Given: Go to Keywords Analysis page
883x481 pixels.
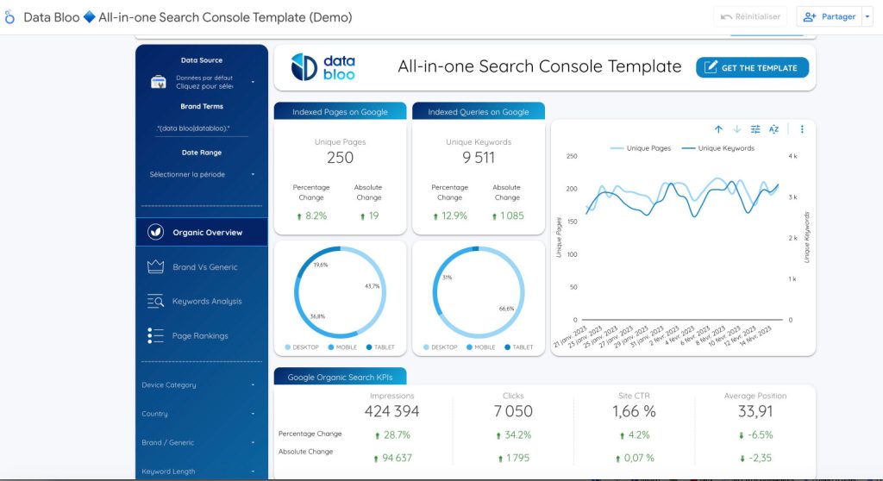Looking at the screenshot, I should coord(206,302).
